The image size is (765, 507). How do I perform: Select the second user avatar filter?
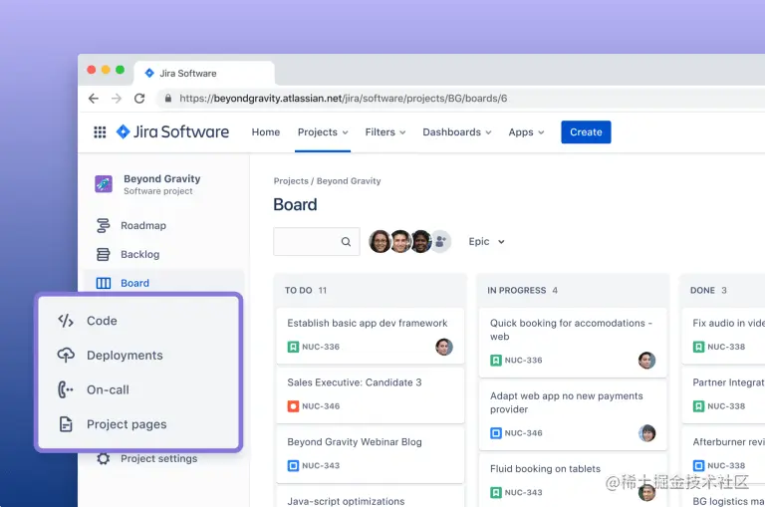(400, 241)
